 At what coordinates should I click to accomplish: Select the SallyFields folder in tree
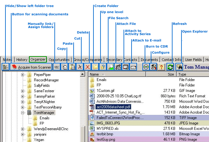point(43,86)
